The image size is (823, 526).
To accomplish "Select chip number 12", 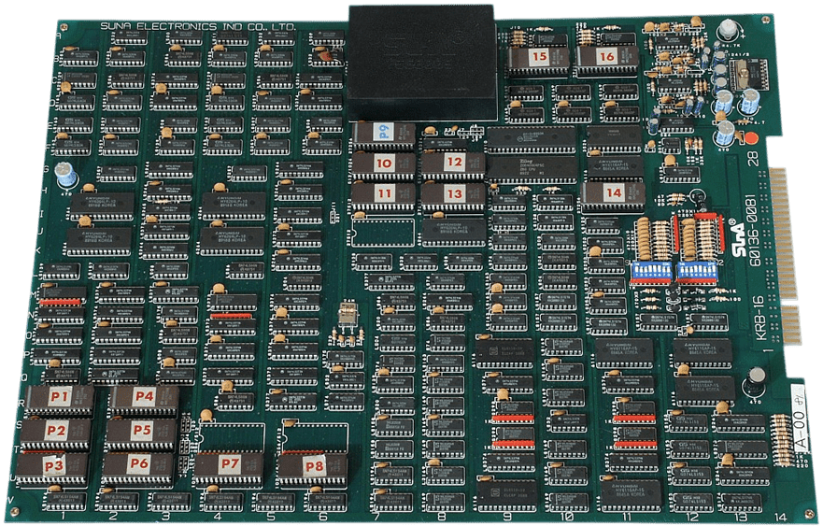I will click(453, 163).
